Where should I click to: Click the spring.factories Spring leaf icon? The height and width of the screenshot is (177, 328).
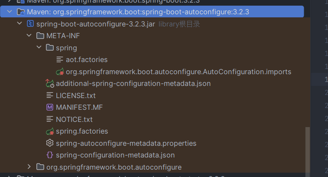pos(50,131)
